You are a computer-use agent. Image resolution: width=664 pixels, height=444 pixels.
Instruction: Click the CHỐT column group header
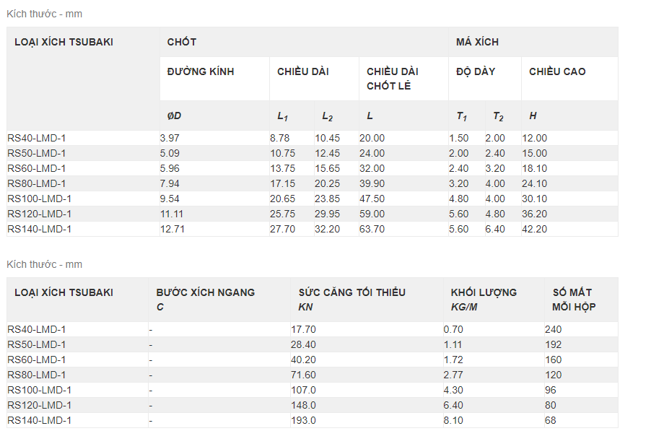[182, 43]
